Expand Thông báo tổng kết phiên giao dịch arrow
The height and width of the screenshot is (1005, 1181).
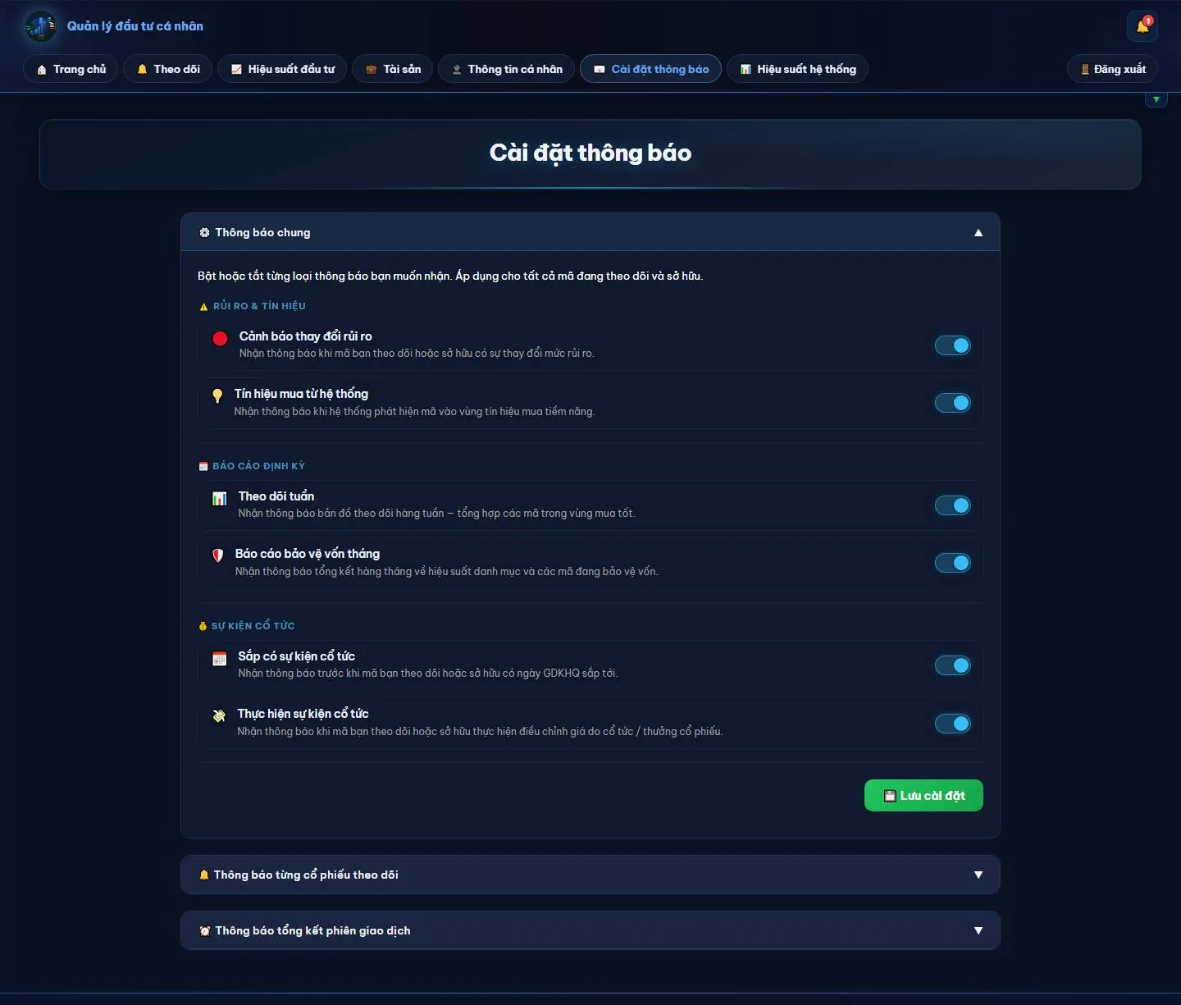coord(978,931)
